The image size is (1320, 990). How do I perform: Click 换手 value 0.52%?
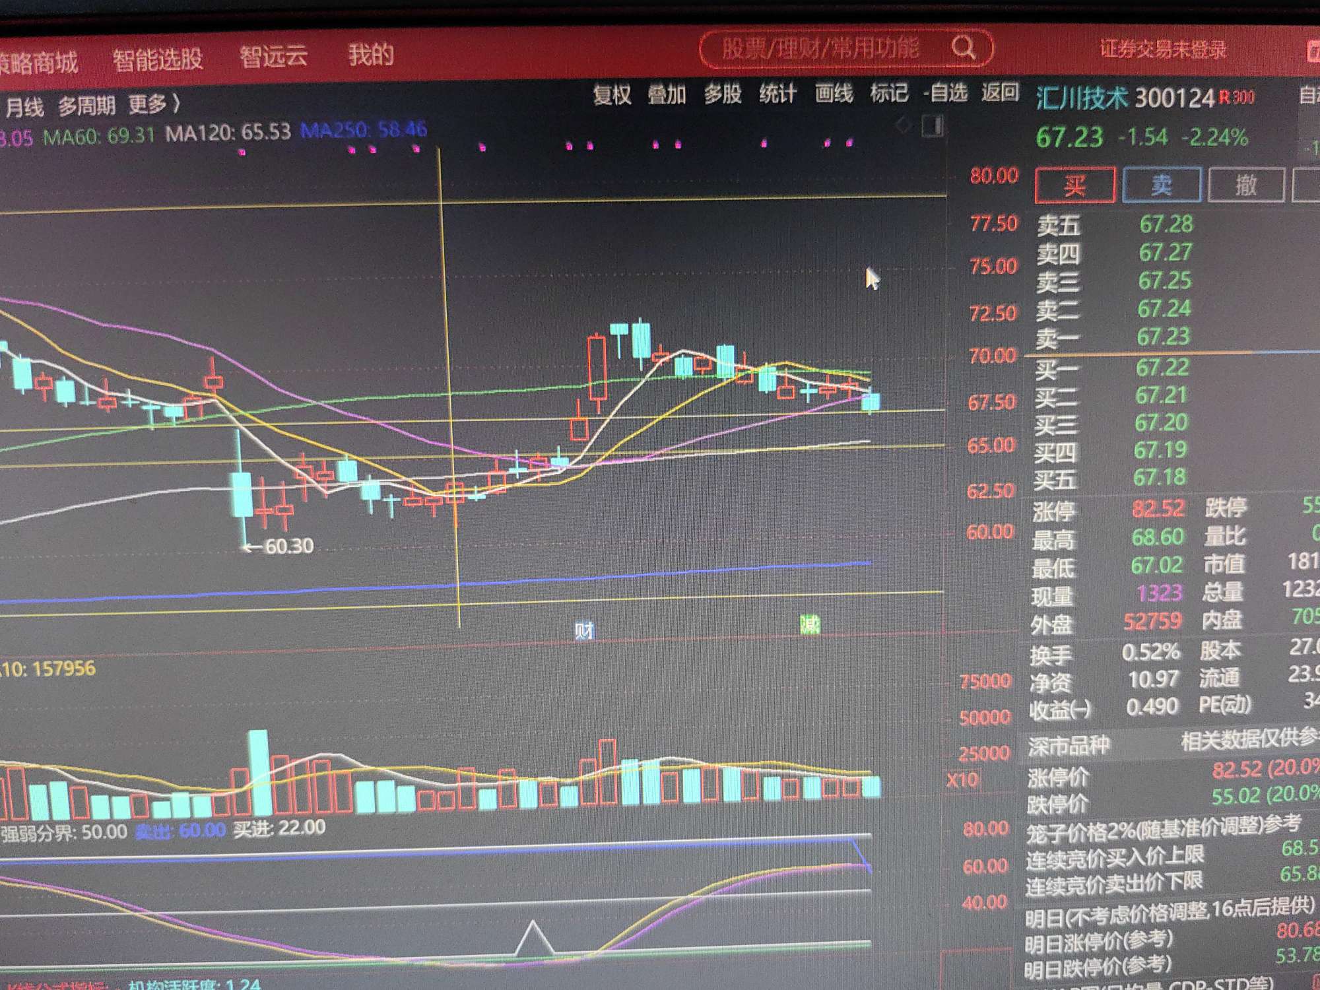(1151, 652)
